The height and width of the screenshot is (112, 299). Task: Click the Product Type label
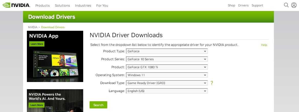pos(114,51)
